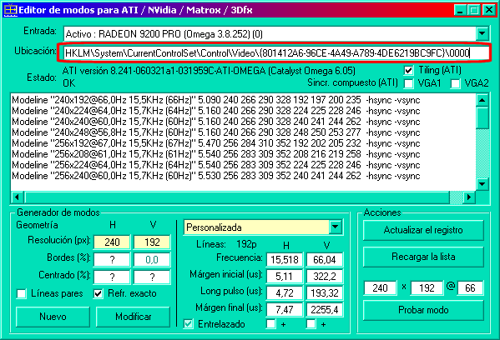The image size is (500, 340).
Task: Check the Líneas pares option
Action: pyautogui.click(x=21, y=293)
